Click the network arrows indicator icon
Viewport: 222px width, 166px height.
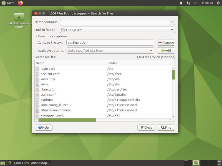(188, 3)
